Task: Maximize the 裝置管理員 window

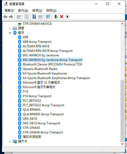Action: click(108, 4)
